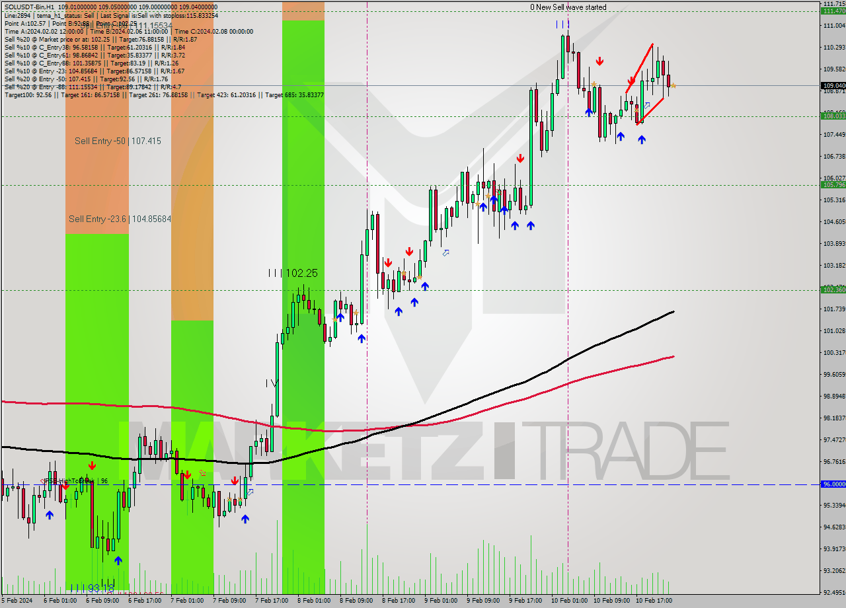Click the '7 Feb 17:00' time axis label

(x=272, y=601)
